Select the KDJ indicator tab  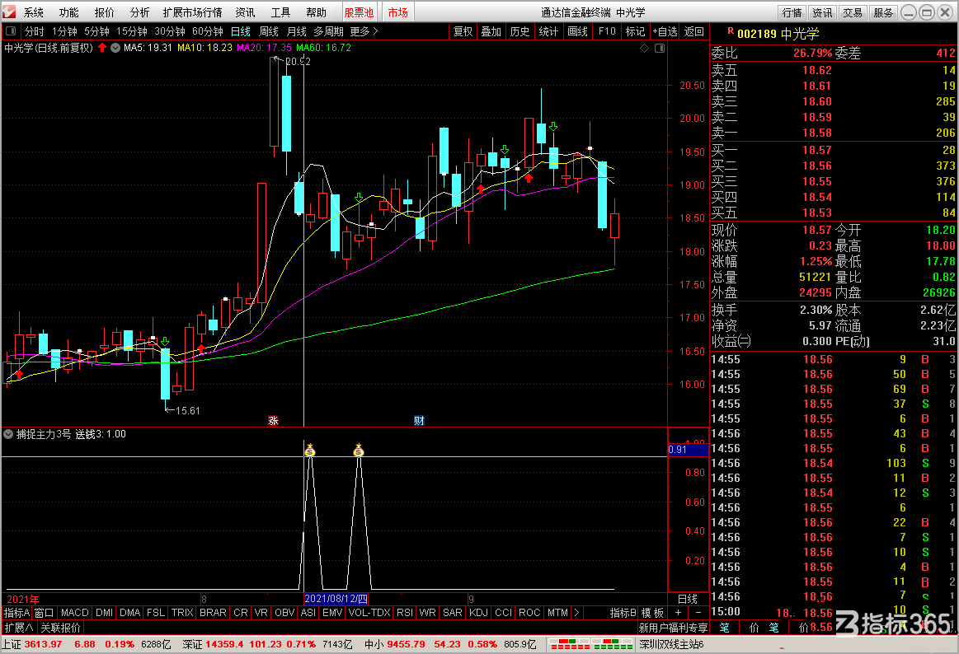click(x=479, y=613)
